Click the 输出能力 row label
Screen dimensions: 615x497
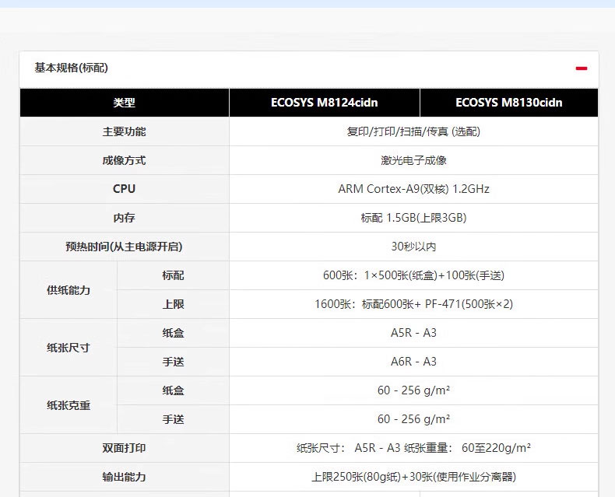[x=124, y=477]
